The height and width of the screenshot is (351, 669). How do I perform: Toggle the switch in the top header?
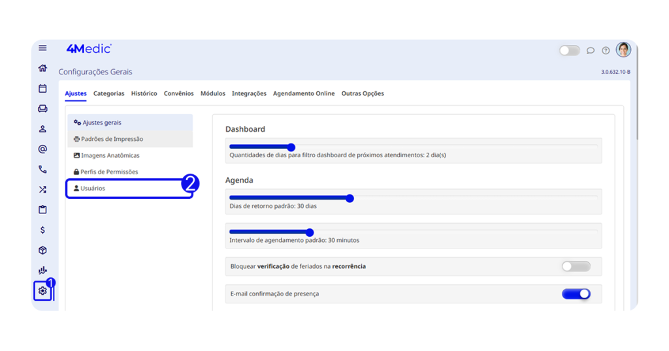pyautogui.click(x=569, y=51)
